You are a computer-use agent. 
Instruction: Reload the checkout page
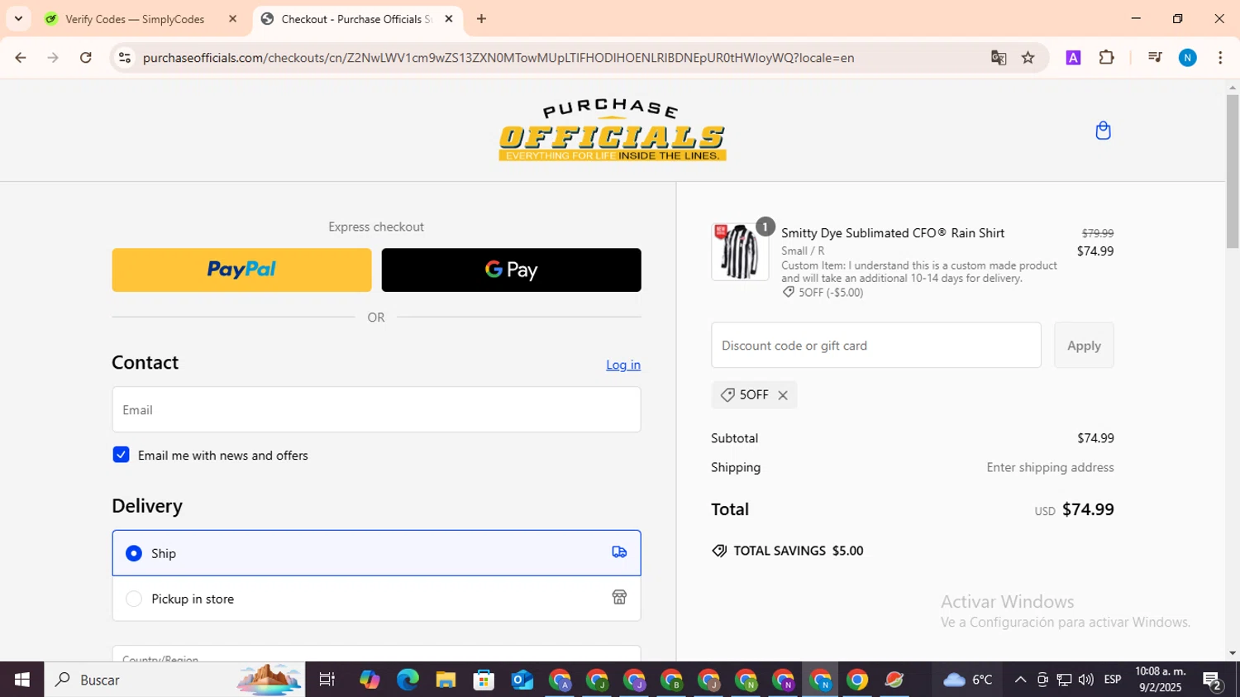86,58
